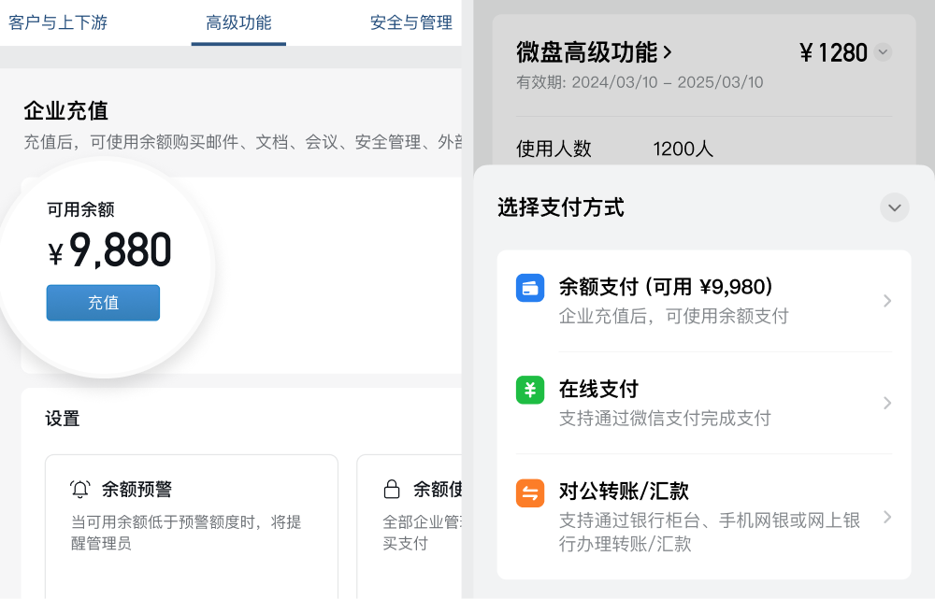Click the 使用人数 label
Viewport: 935px width, 599px height.
pyautogui.click(x=554, y=149)
